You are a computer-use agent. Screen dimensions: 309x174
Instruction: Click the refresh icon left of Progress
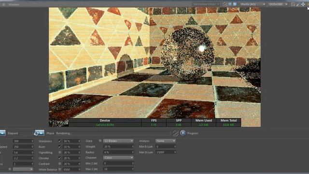point(175,133)
